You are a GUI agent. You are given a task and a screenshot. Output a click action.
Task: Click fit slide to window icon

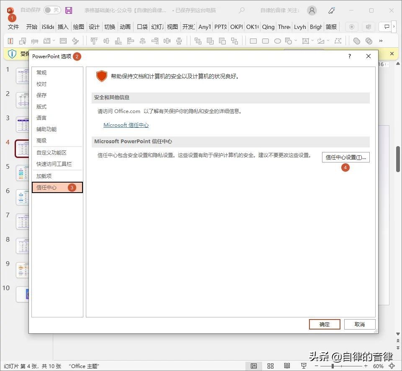pos(392,366)
